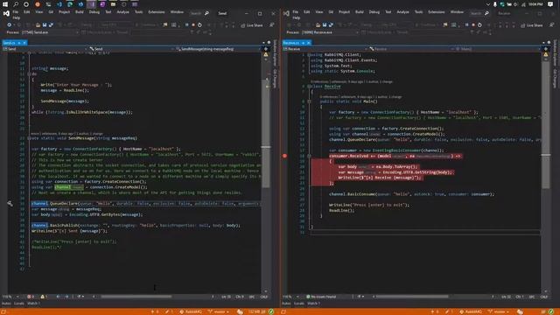Viewport: 560px width, 315px height.
Task: Open Git menu in Receive window
Action: point(331,11)
